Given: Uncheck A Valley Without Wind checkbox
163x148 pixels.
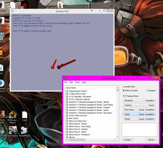Looking at the screenshot, I should (67, 94).
